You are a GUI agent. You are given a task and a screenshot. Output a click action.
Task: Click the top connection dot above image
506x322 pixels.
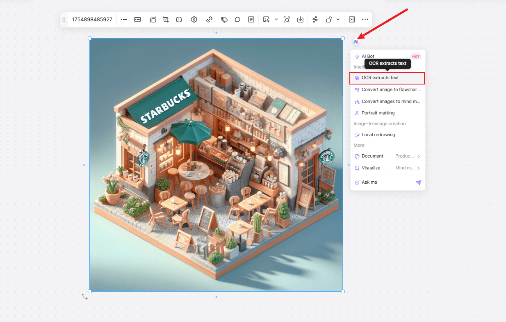(x=217, y=32)
